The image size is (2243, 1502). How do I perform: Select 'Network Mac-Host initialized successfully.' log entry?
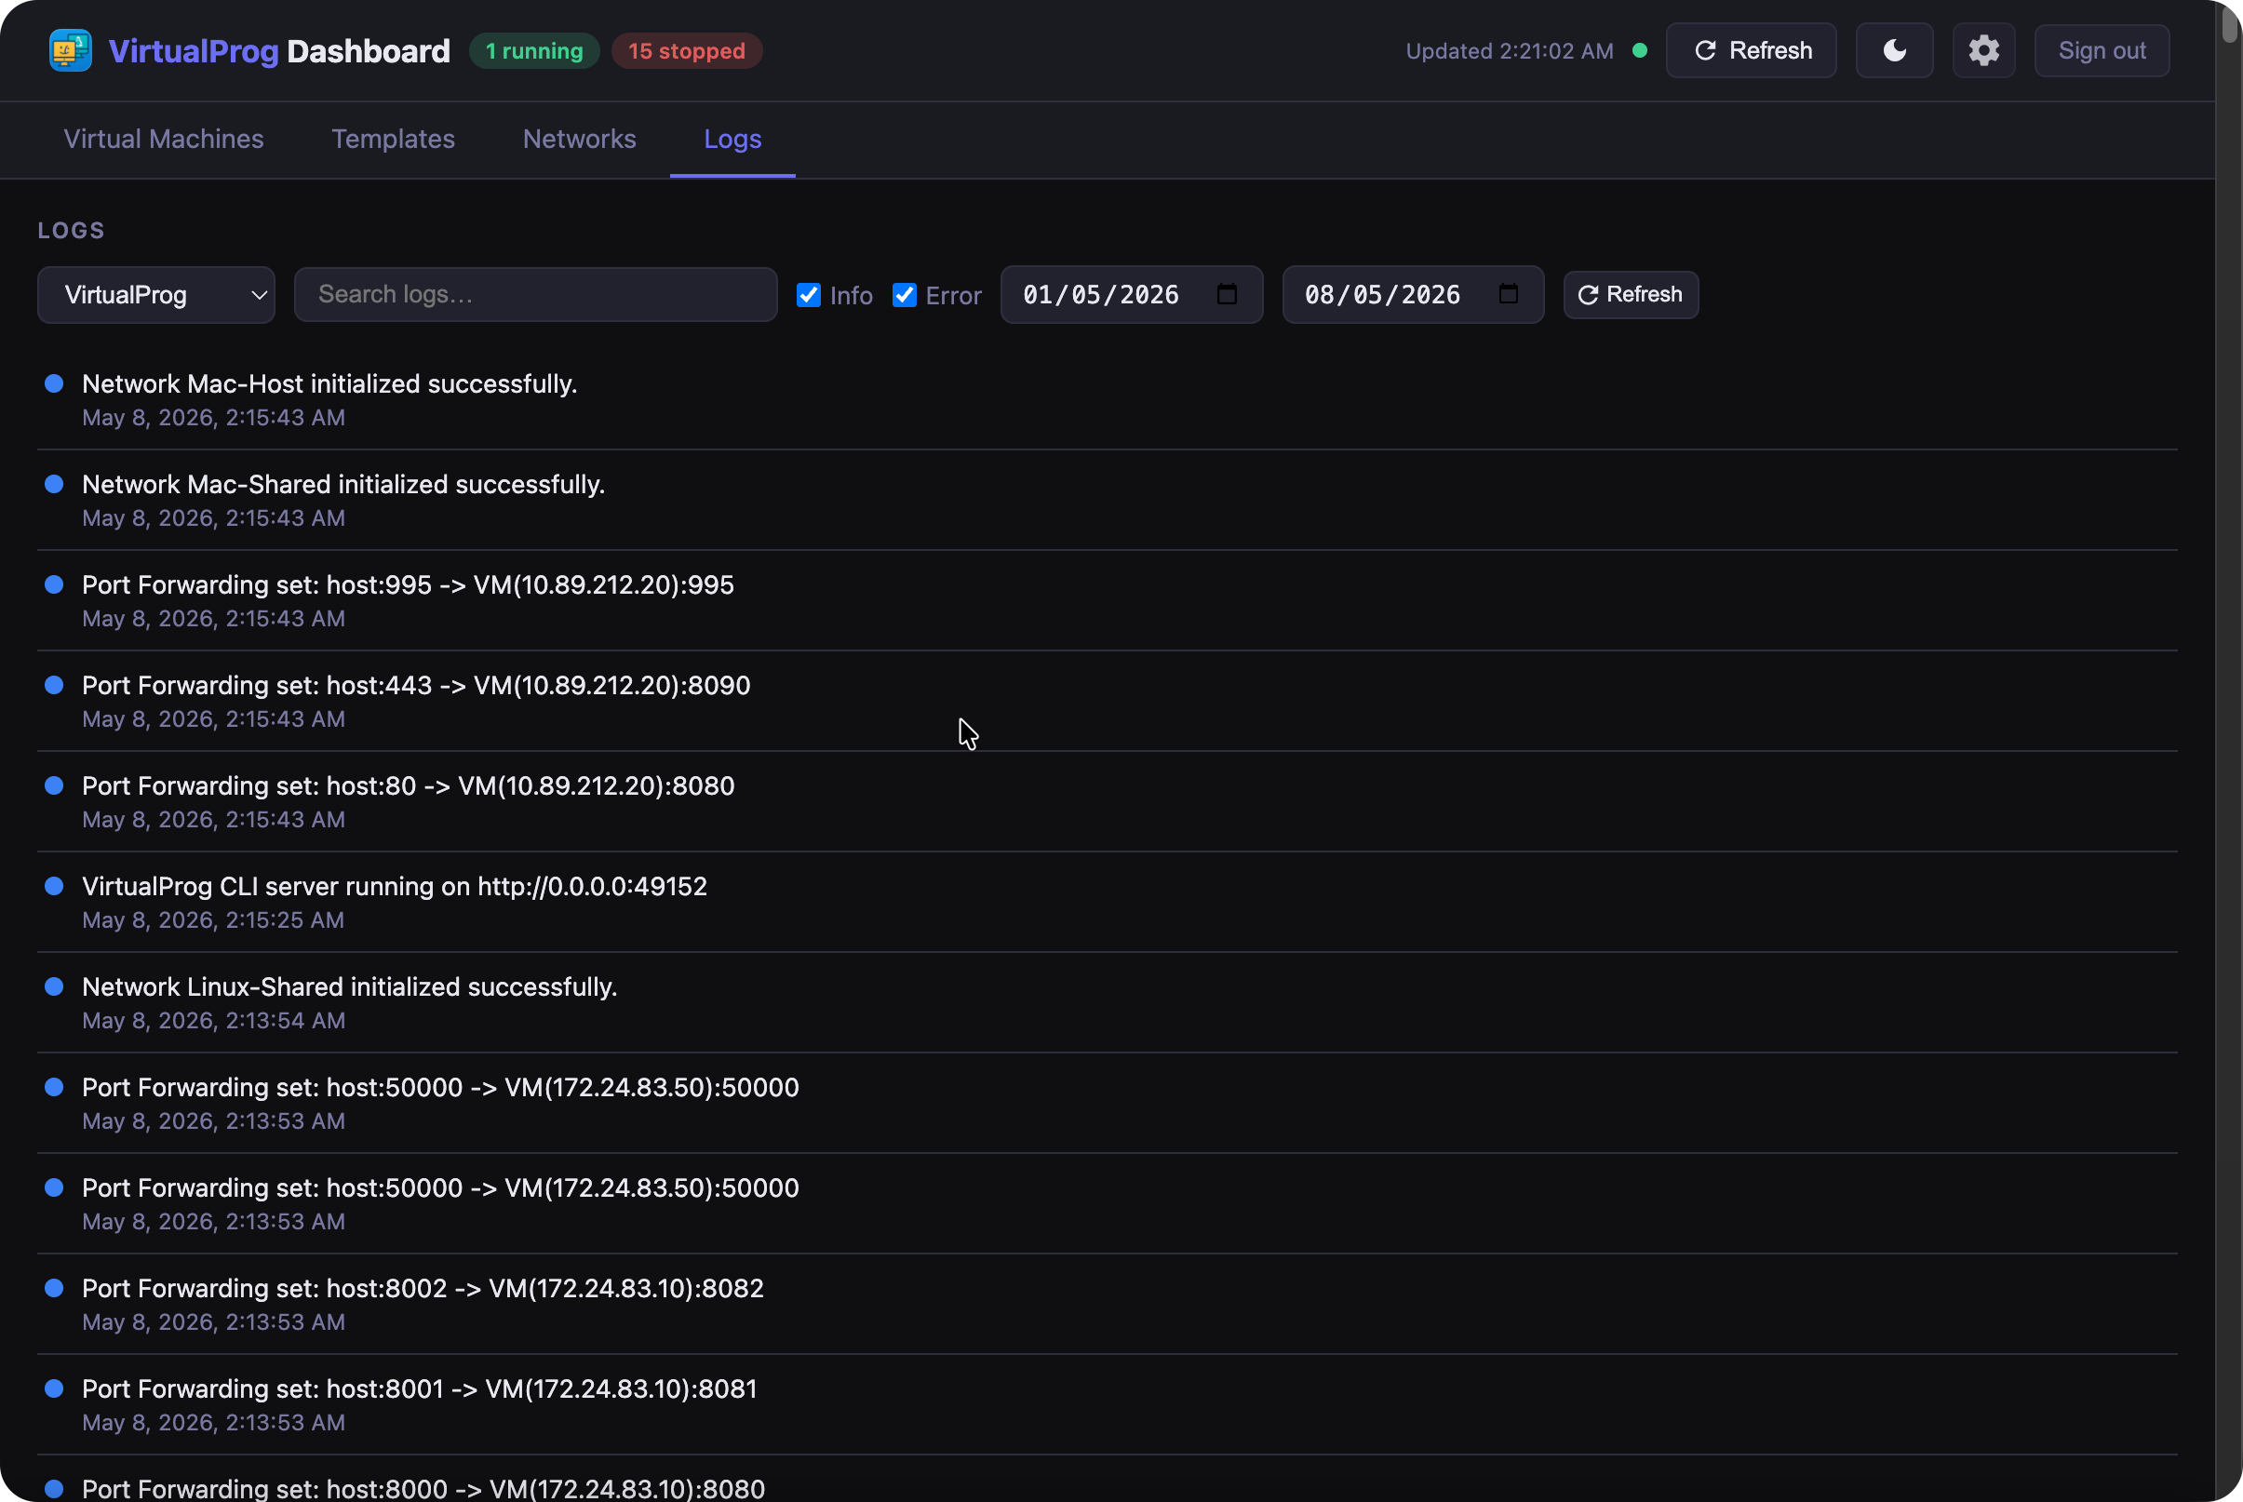pos(1108,400)
